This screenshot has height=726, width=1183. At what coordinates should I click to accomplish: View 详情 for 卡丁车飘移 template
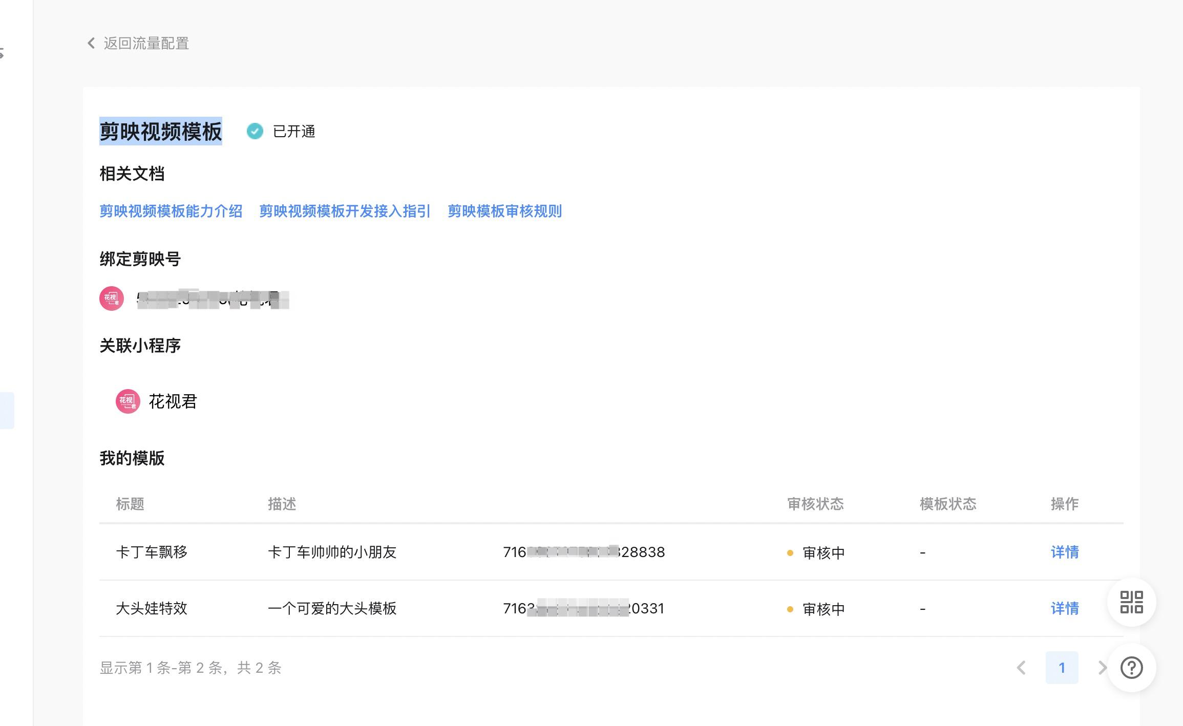(1065, 552)
